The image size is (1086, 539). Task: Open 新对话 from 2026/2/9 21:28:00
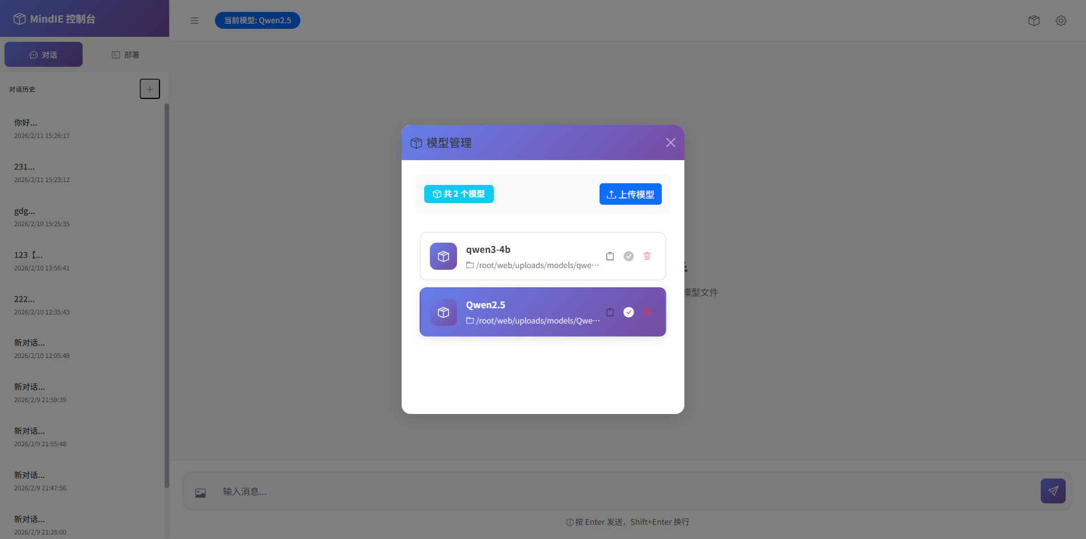point(83,525)
